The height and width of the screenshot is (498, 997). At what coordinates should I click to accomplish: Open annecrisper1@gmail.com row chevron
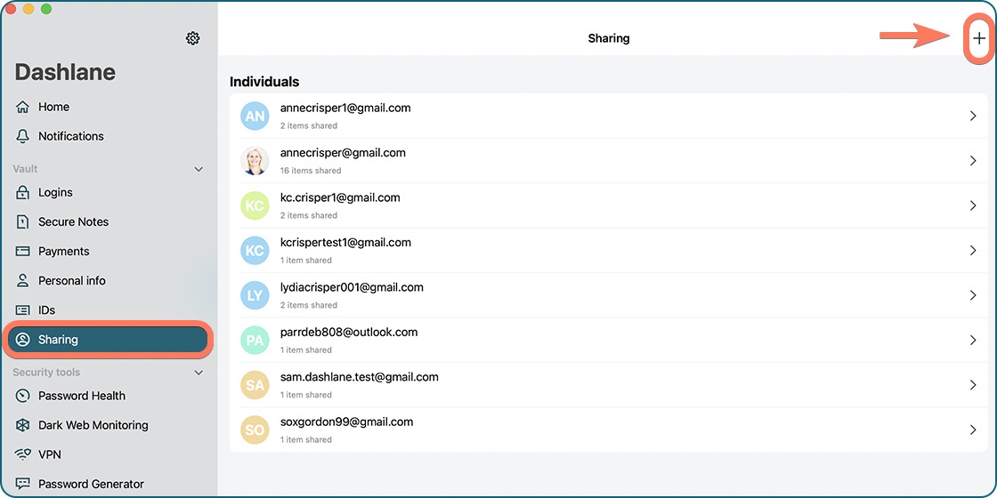coord(973,116)
